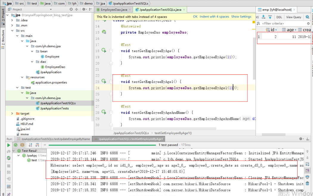Rerun the test with green play icon
The width and height of the screenshot is (313, 196).
(x=9, y=145)
